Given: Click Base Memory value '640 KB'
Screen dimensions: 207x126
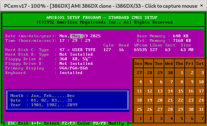Looking at the screenshot, I should pyautogui.click(x=181, y=36).
